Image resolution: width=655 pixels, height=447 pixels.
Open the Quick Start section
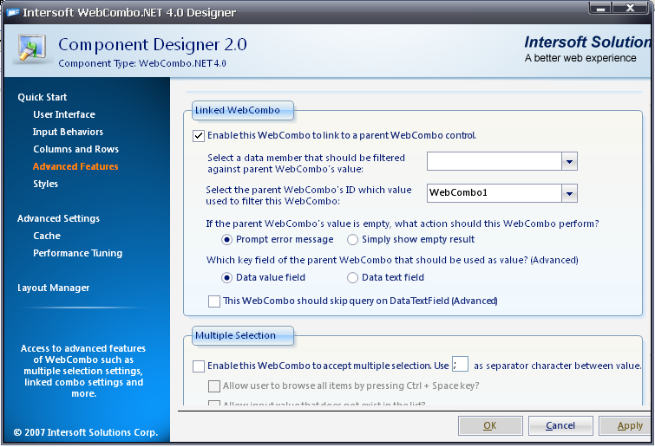[43, 97]
